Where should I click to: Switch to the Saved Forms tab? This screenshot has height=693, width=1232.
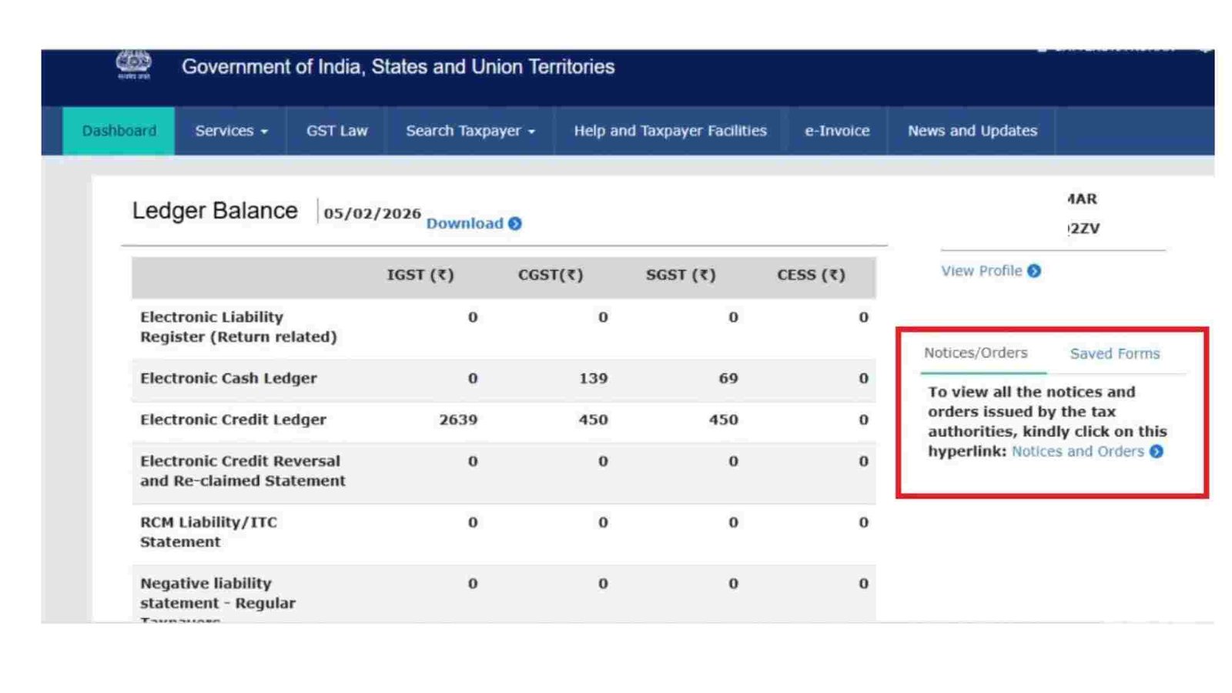click(x=1114, y=353)
